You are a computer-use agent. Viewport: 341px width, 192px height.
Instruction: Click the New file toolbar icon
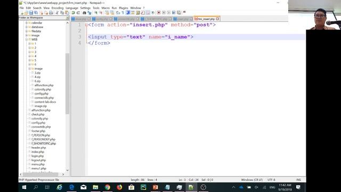click(22, 13)
